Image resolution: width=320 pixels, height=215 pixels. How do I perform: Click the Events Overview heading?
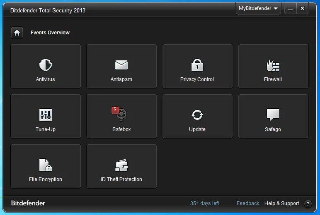(50, 33)
